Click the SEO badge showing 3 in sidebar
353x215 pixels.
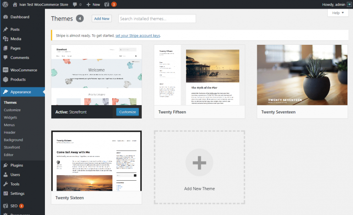pyautogui.click(x=22, y=206)
